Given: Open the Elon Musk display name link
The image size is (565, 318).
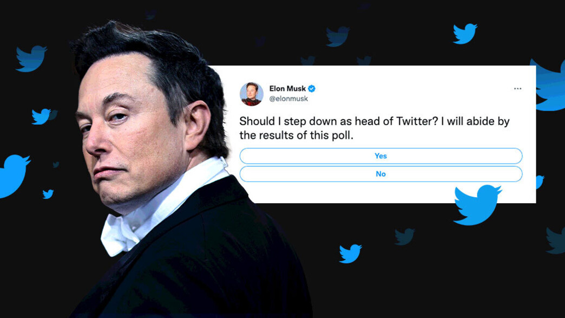Looking at the screenshot, I should [287, 88].
